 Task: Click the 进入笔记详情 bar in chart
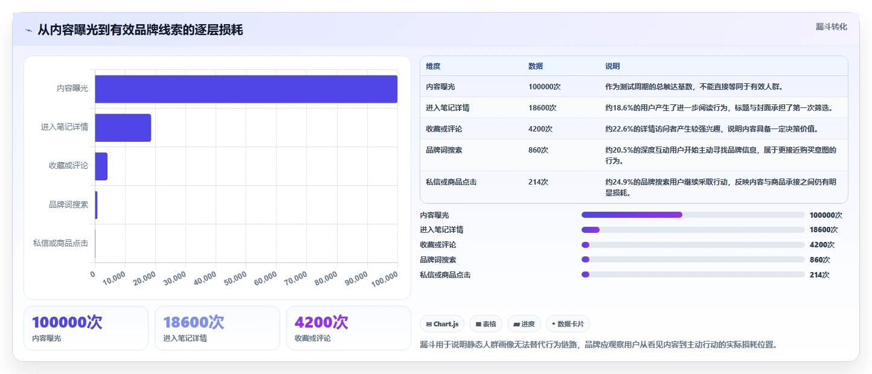(123, 127)
